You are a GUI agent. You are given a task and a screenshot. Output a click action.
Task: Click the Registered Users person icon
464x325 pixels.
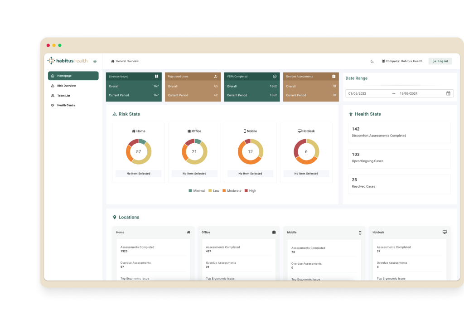pyautogui.click(x=216, y=76)
